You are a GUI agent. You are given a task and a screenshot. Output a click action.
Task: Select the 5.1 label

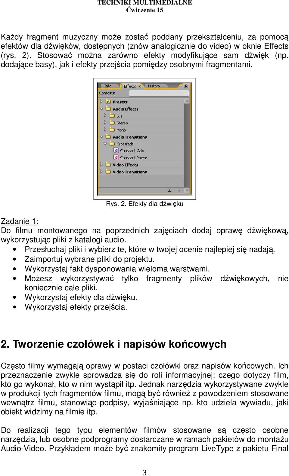click(119, 116)
